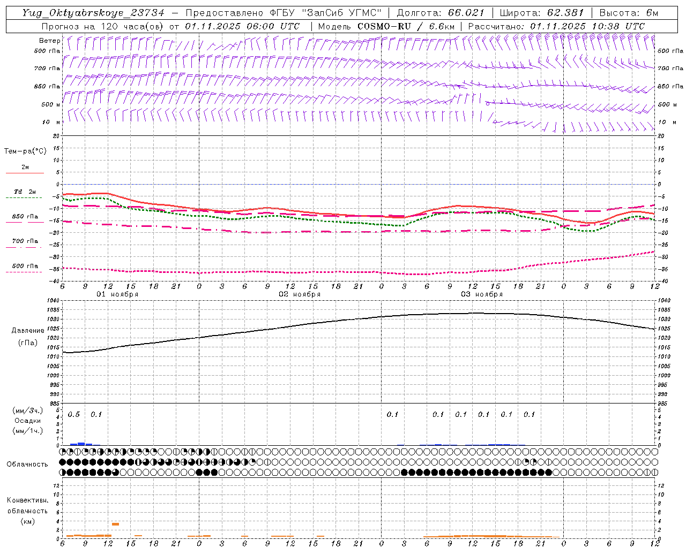Select the (гПа) unit under Давление
The image size is (686, 548).
(x=28, y=342)
